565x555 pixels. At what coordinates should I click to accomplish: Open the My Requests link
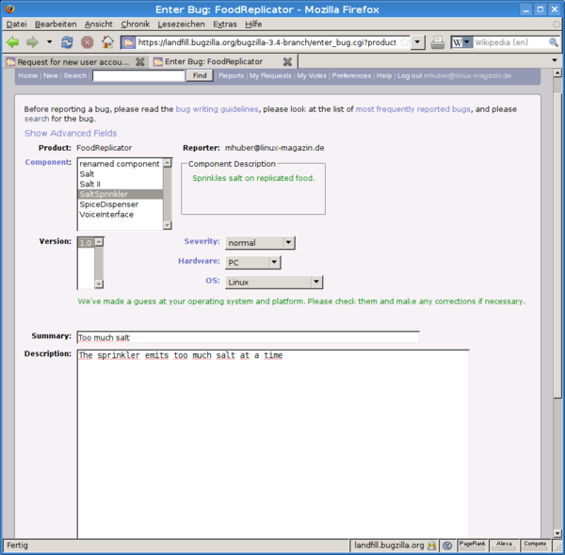click(270, 75)
